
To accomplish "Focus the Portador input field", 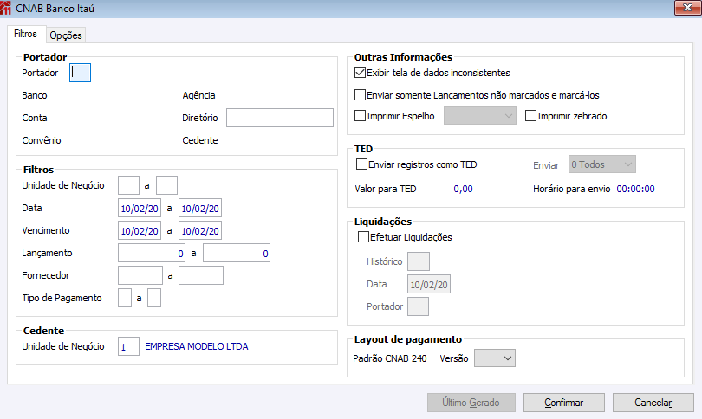I will (80, 73).
